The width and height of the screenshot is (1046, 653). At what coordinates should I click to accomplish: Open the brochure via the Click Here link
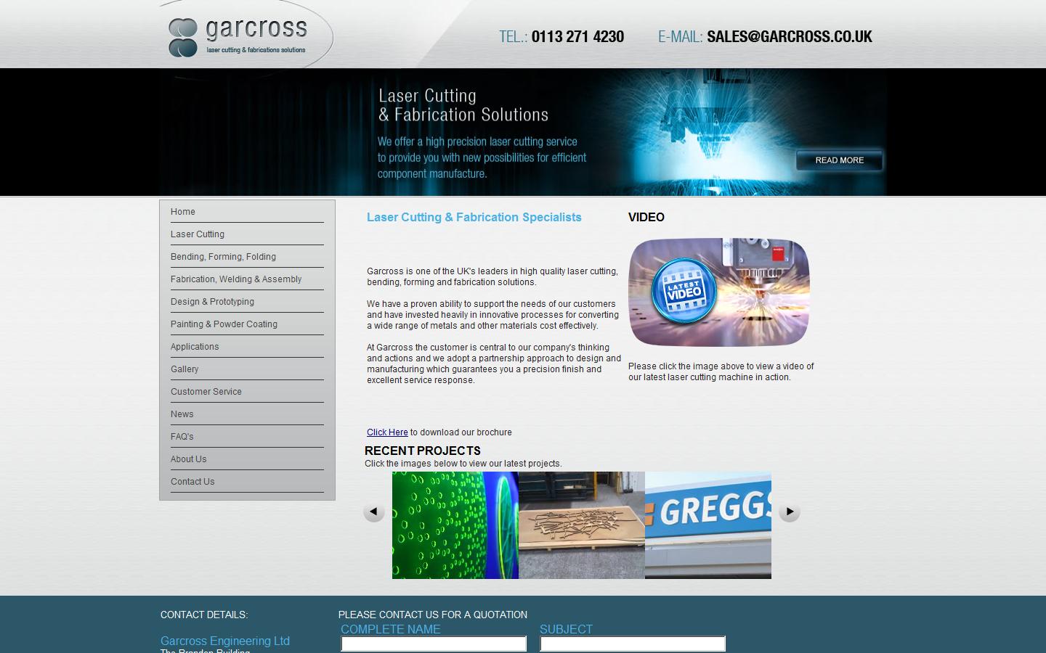386,432
